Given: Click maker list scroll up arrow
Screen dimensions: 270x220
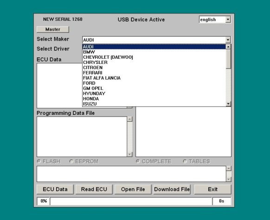Looking at the screenshot, I should click(228, 47).
